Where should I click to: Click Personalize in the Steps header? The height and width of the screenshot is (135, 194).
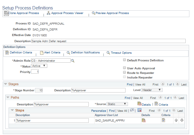99,111
